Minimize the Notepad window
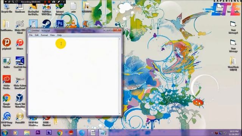Screen dimensions: 242x136 (106, 30)
